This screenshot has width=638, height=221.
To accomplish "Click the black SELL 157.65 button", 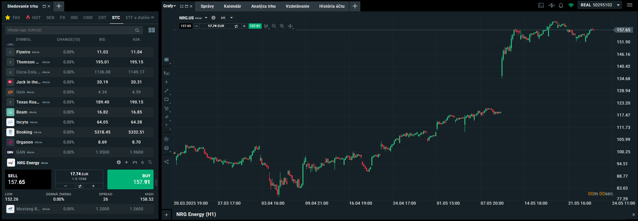I will coord(28,179).
